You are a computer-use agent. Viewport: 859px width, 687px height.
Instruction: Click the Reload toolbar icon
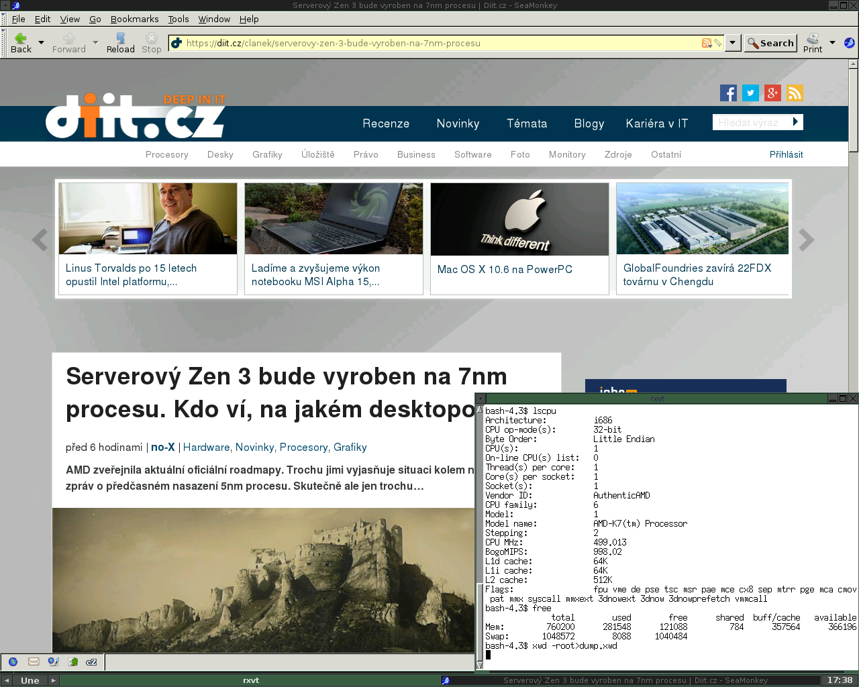click(x=120, y=43)
